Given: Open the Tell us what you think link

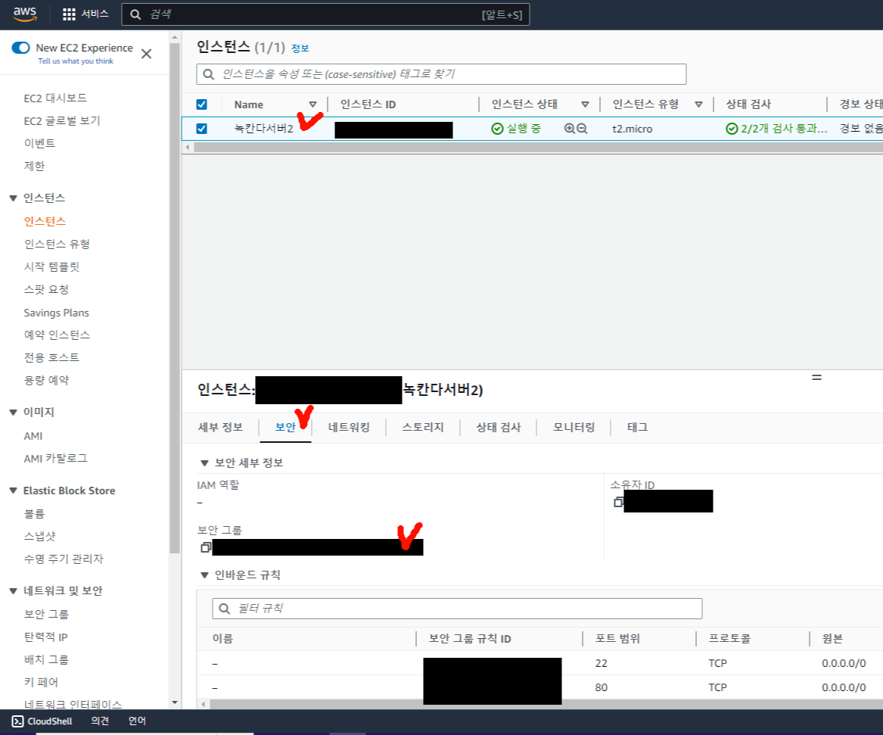Looking at the screenshot, I should point(76,61).
